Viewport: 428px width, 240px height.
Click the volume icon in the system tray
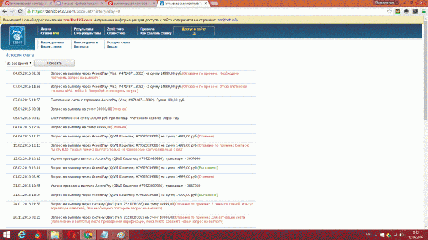click(x=402, y=235)
